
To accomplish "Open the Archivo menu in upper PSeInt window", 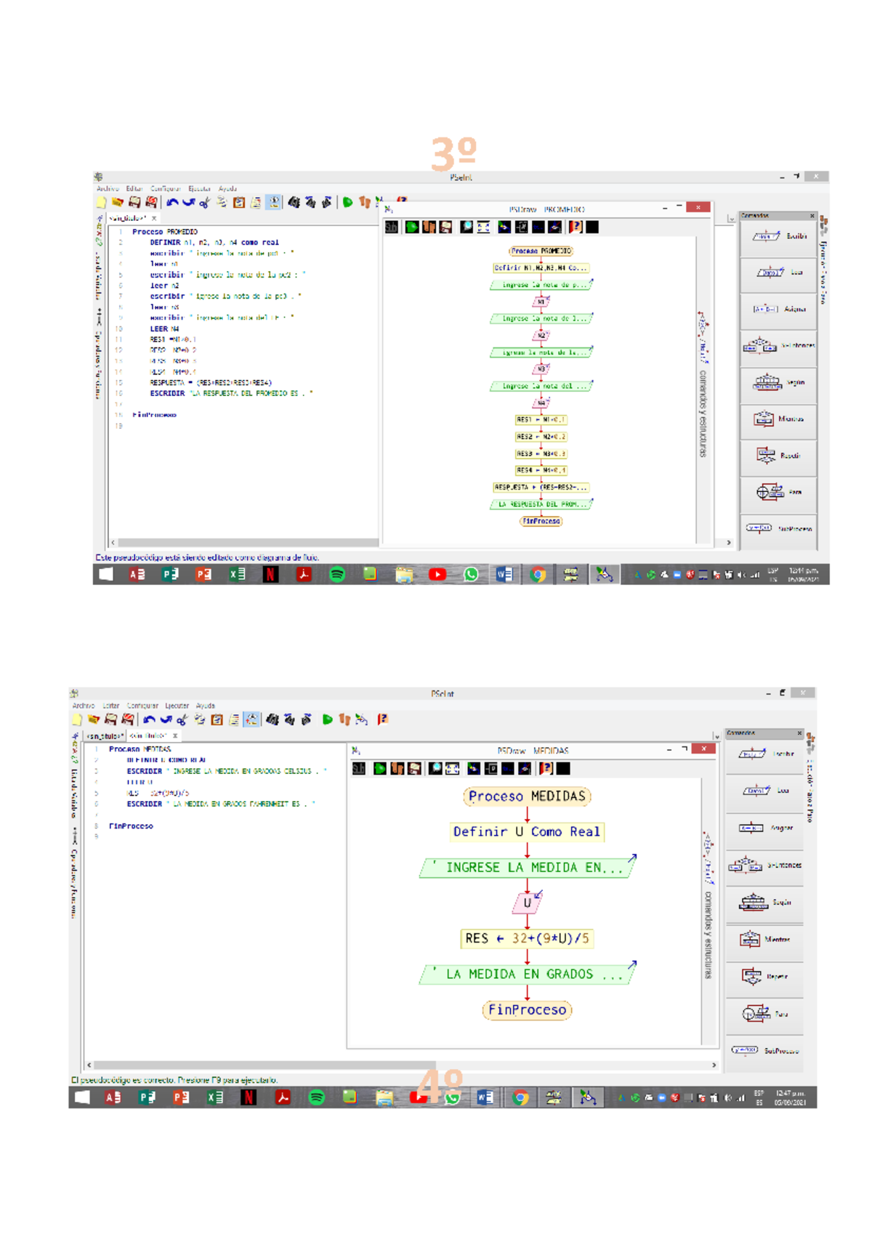I will click(108, 189).
